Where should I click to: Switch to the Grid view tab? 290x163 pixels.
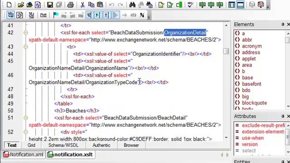pyautogui.click(x=31, y=145)
